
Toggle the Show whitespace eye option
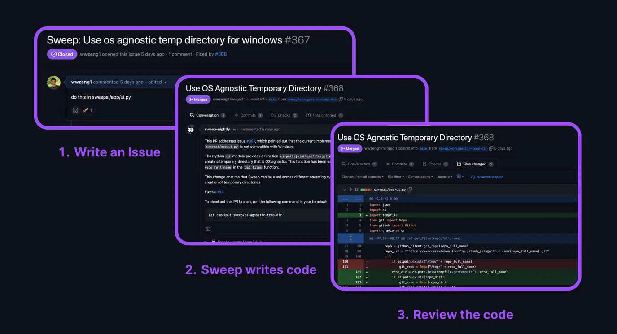(x=487, y=177)
